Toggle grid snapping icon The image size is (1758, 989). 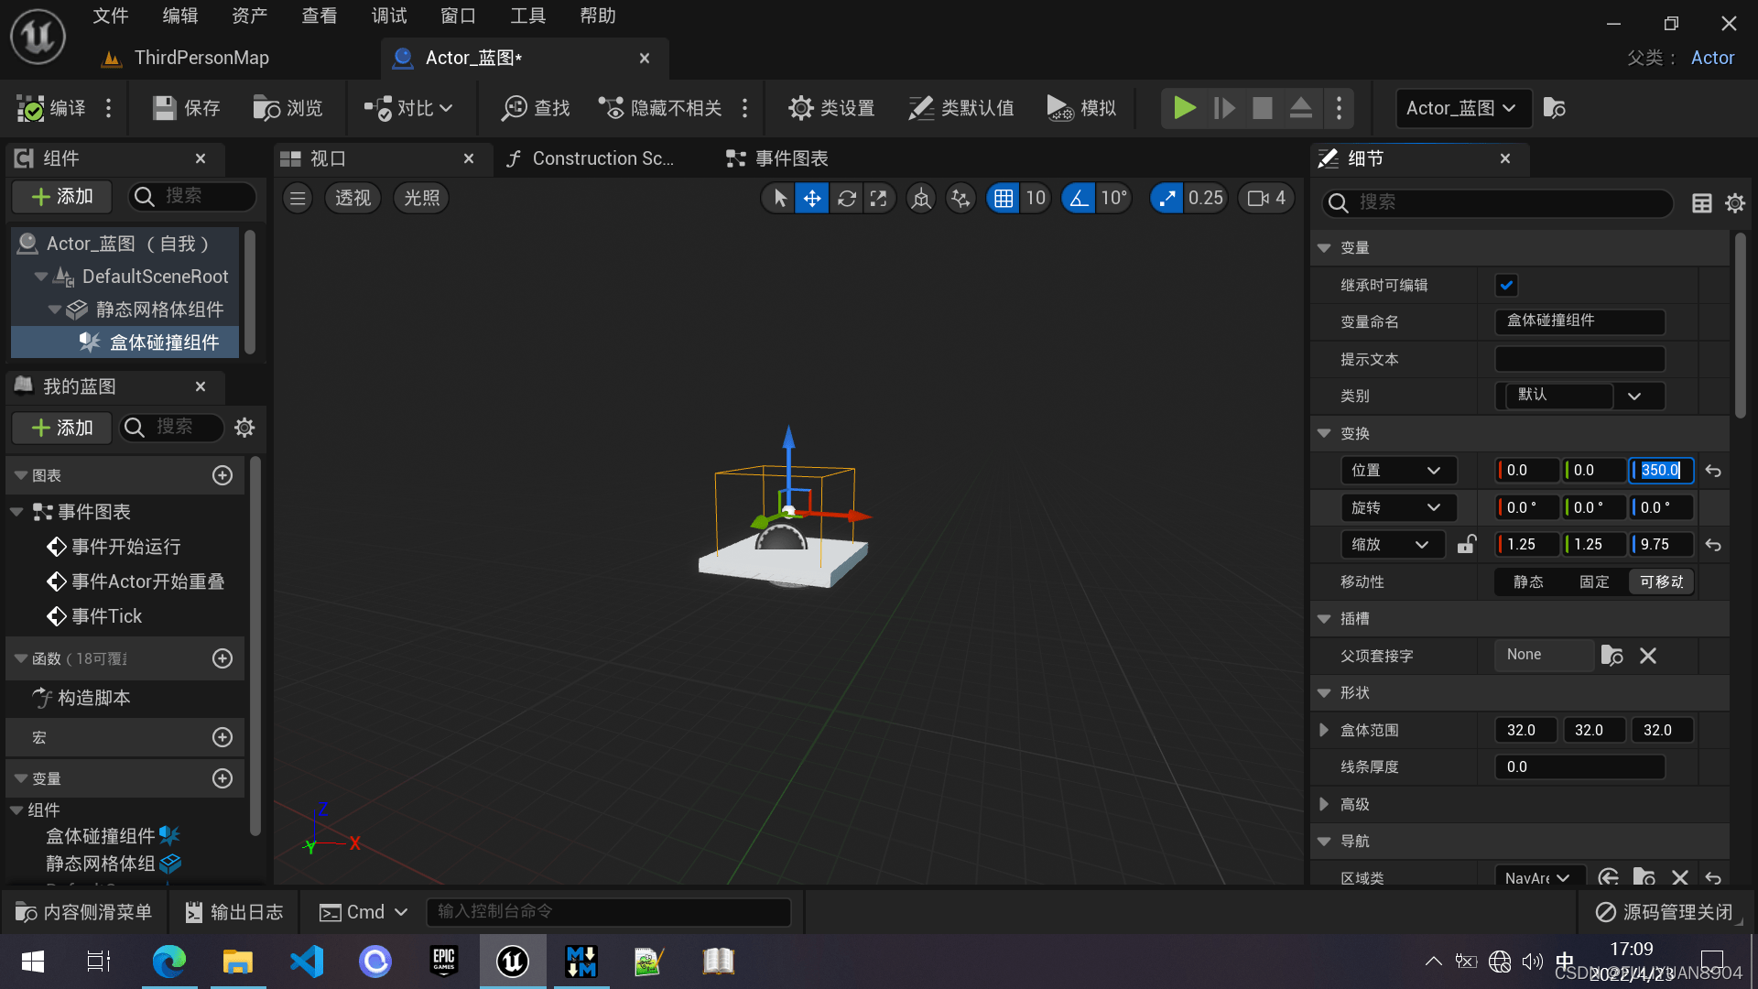click(x=1004, y=198)
